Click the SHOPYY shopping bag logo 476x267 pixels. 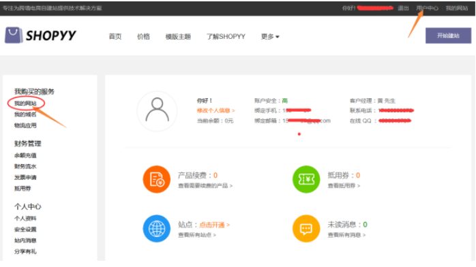tap(14, 35)
